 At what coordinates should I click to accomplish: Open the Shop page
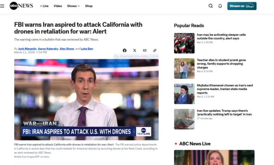point(89,6)
